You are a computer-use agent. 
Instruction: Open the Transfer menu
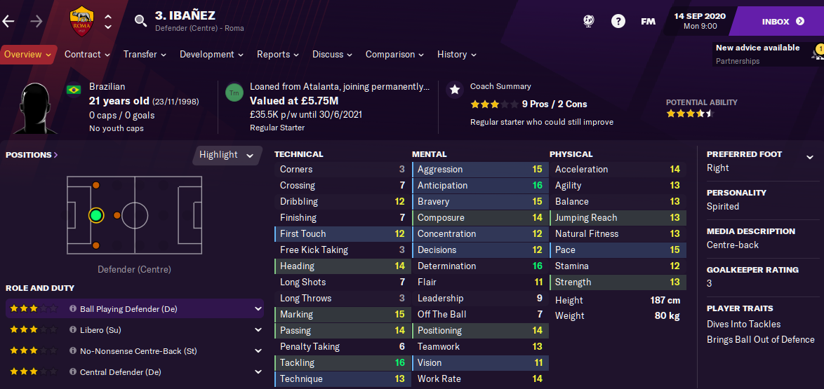click(x=145, y=55)
